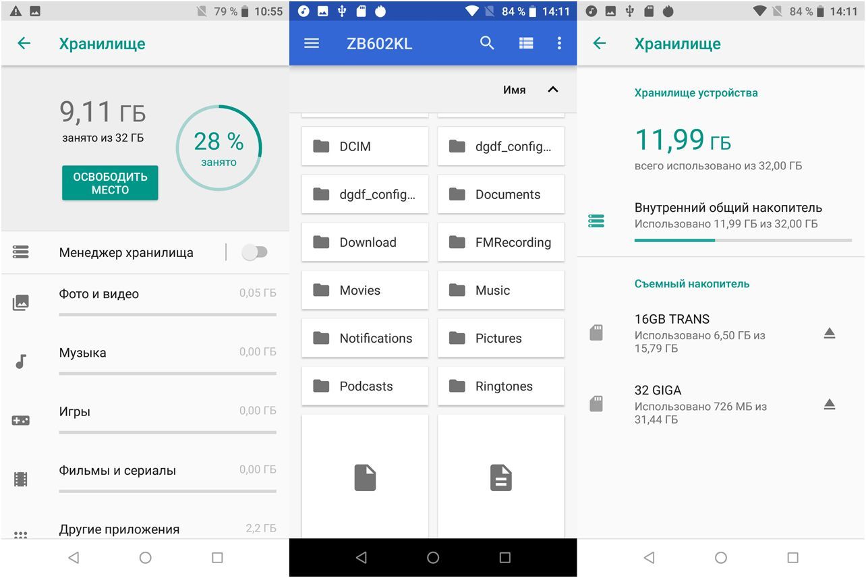Tap the search icon in file manager
This screenshot has width=866, height=578.
(x=487, y=44)
